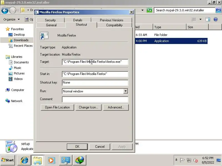Select Computer in navigation pane

click(15, 90)
